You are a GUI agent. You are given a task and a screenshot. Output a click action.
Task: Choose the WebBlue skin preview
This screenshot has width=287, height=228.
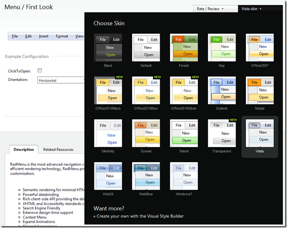click(x=146, y=176)
